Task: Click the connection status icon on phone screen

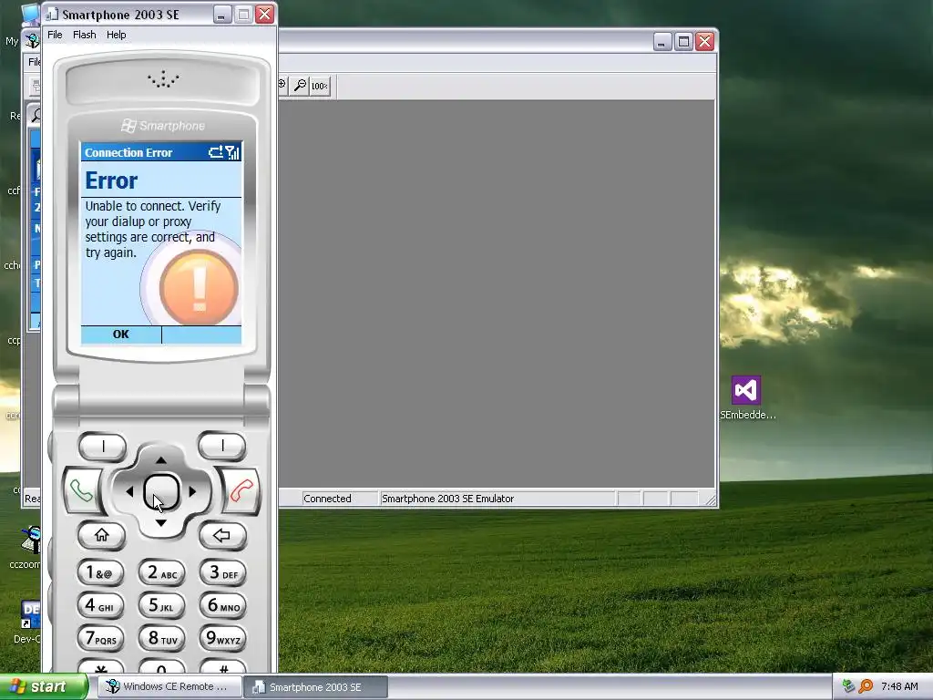Action: 215,152
